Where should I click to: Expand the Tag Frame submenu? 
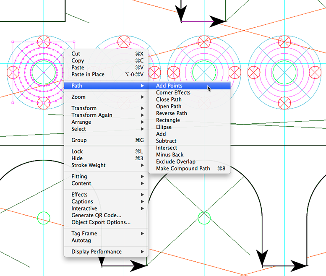pyautogui.click(x=106, y=233)
